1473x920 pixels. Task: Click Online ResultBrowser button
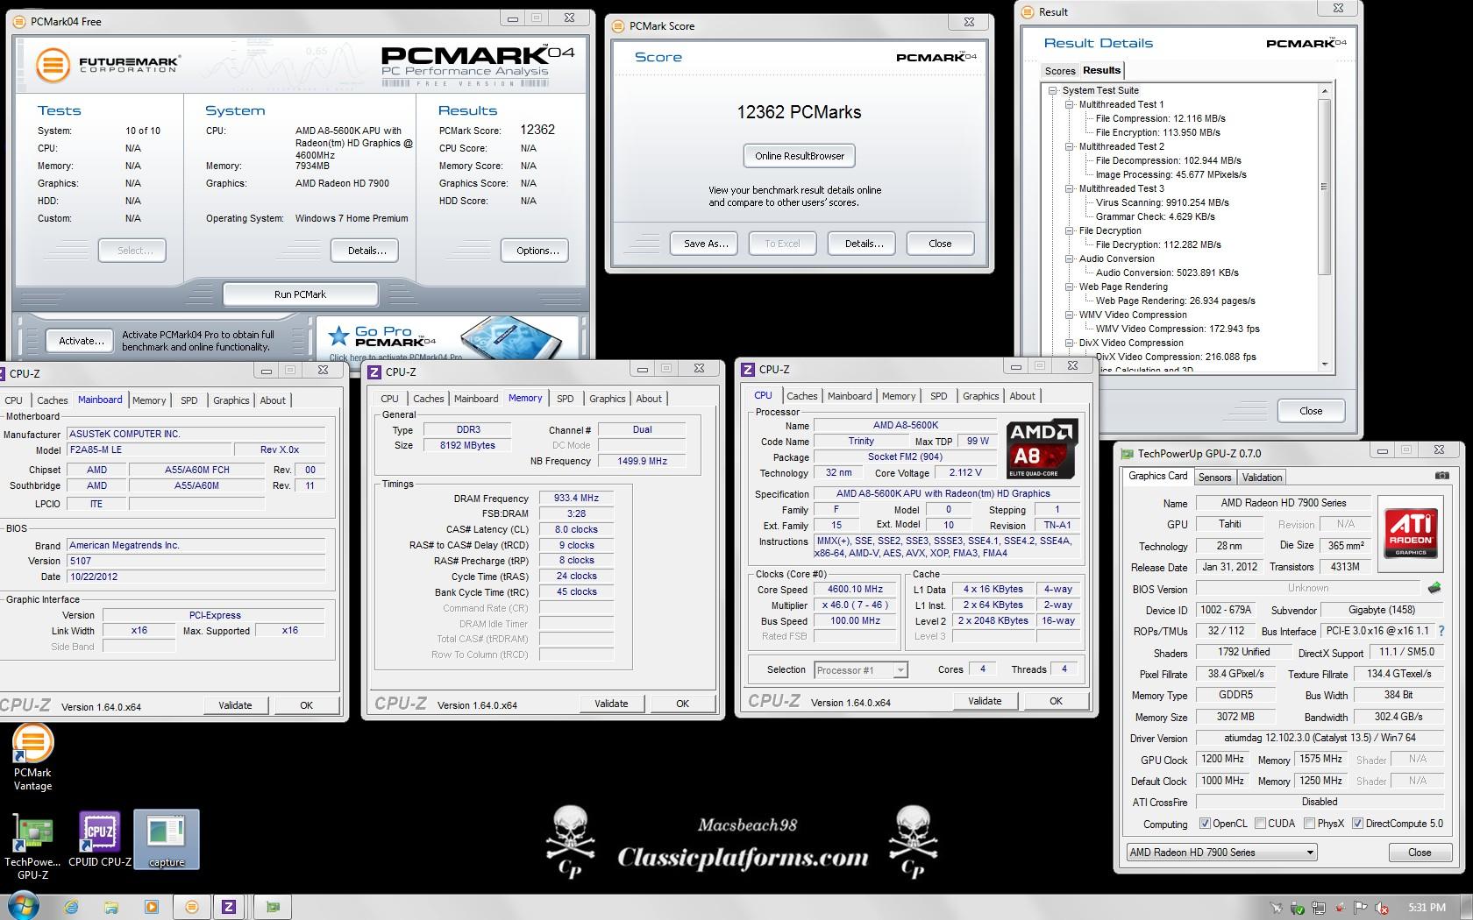coord(800,156)
